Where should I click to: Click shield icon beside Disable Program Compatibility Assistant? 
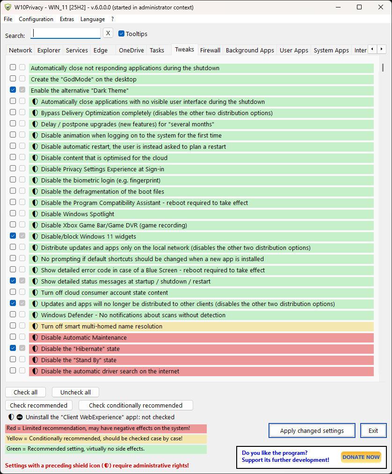coord(35,203)
